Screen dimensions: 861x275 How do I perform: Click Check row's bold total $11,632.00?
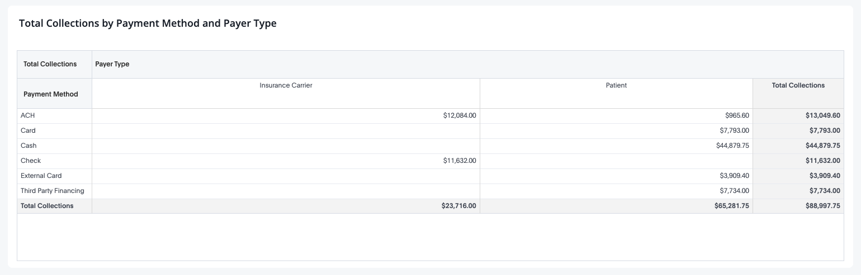(823, 161)
